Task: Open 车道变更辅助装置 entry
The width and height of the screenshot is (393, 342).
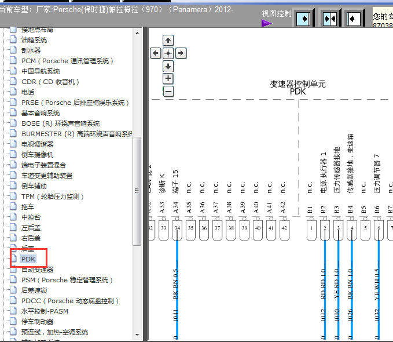Action: 47,176
